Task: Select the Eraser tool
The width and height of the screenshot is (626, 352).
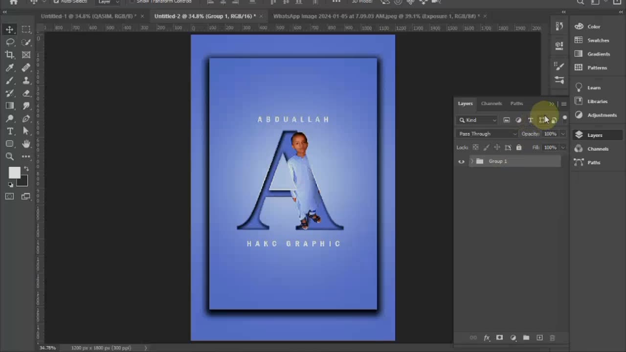Action: click(x=26, y=93)
